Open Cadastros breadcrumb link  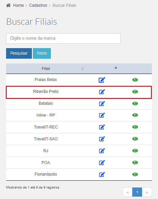(38, 5)
